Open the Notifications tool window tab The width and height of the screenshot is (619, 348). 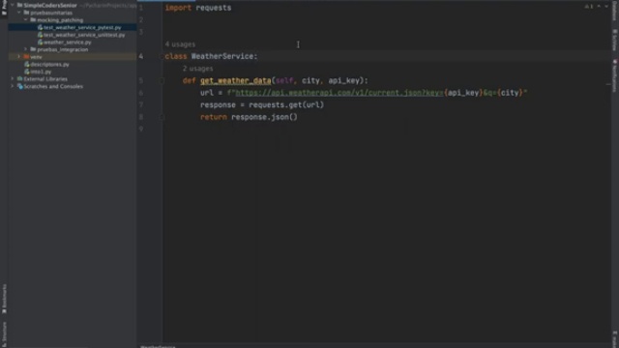point(615,75)
